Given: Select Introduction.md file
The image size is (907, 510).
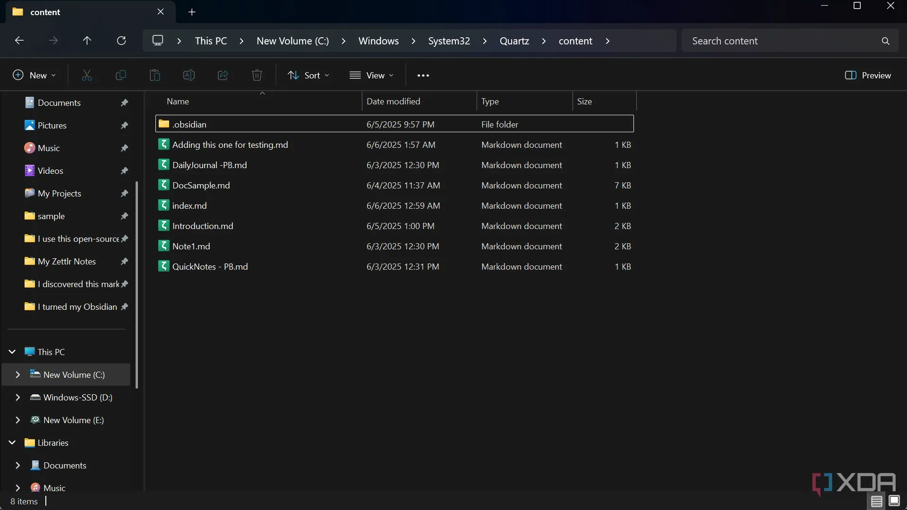Looking at the screenshot, I should tap(394, 226).
